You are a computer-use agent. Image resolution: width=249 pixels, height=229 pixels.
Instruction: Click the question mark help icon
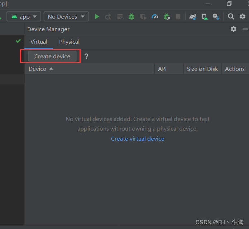pyautogui.click(x=86, y=56)
